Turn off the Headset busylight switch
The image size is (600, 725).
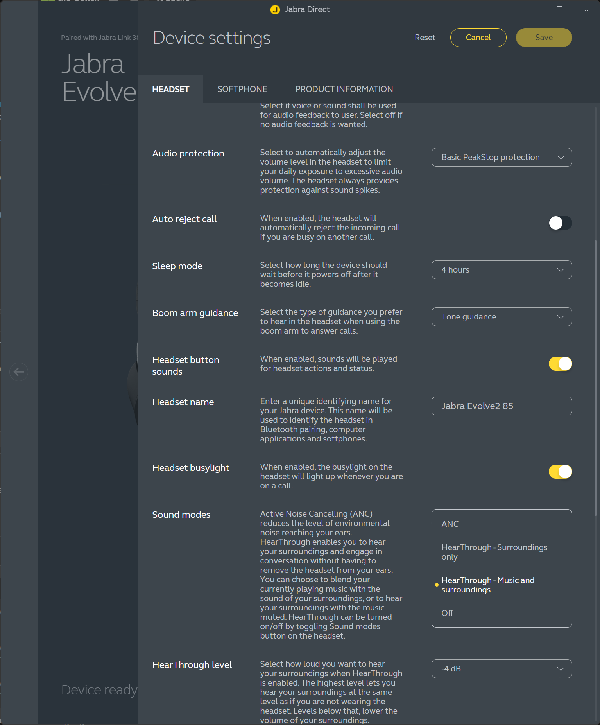560,472
